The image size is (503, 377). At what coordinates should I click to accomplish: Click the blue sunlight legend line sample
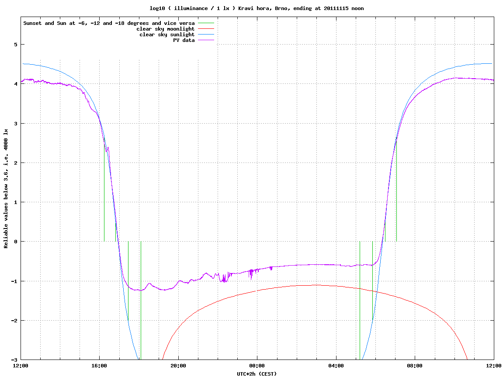point(206,35)
